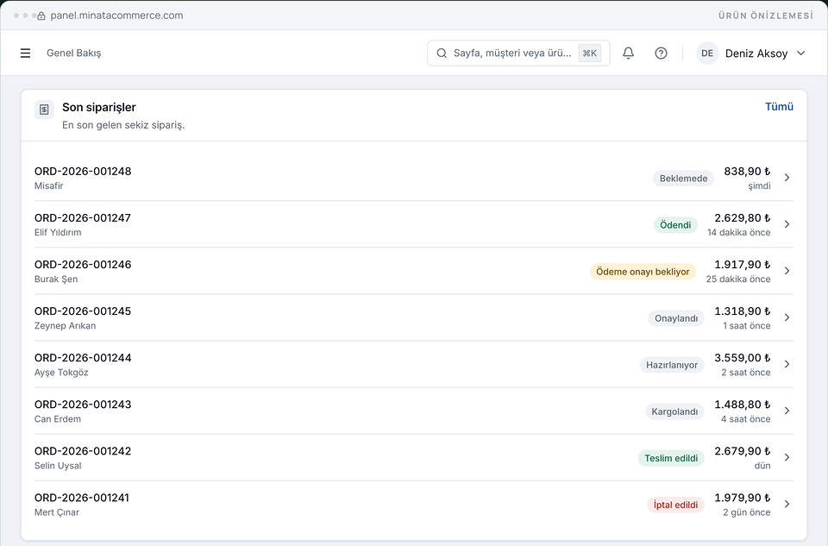Image resolution: width=828 pixels, height=546 pixels.
Task: Click the İptal edildi status badge
Action: (x=675, y=505)
